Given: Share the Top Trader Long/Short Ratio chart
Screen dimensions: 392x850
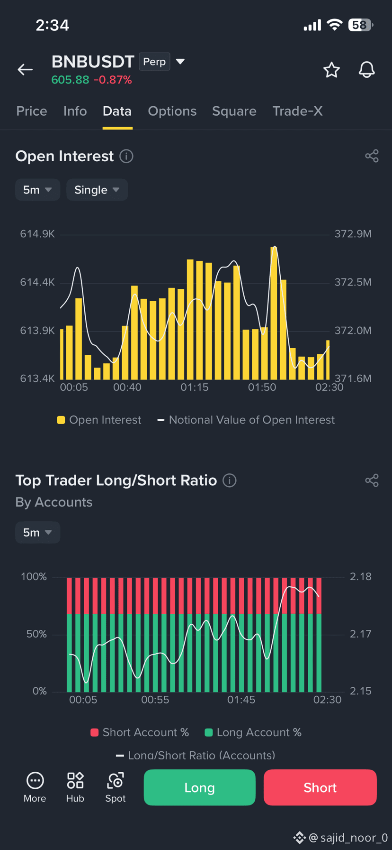Looking at the screenshot, I should click(372, 480).
